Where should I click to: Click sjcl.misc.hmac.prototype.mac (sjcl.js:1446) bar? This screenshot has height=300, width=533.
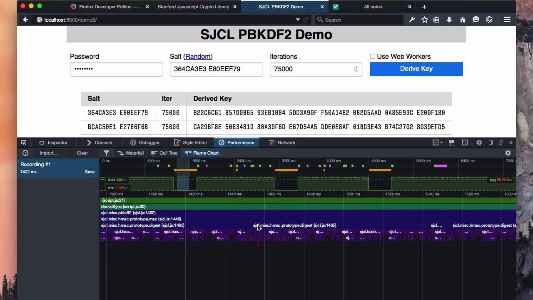pyautogui.click(x=308, y=219)
